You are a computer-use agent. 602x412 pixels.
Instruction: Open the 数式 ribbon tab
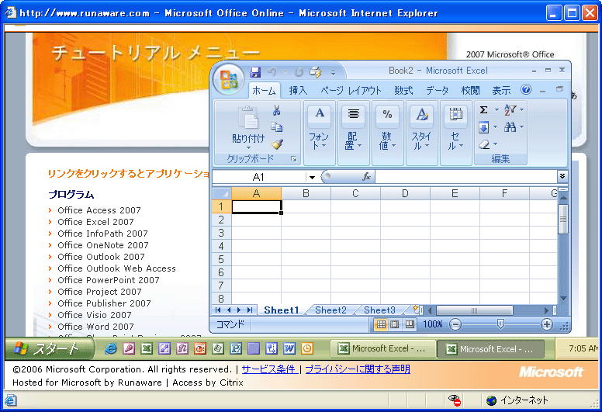point(403,91)
